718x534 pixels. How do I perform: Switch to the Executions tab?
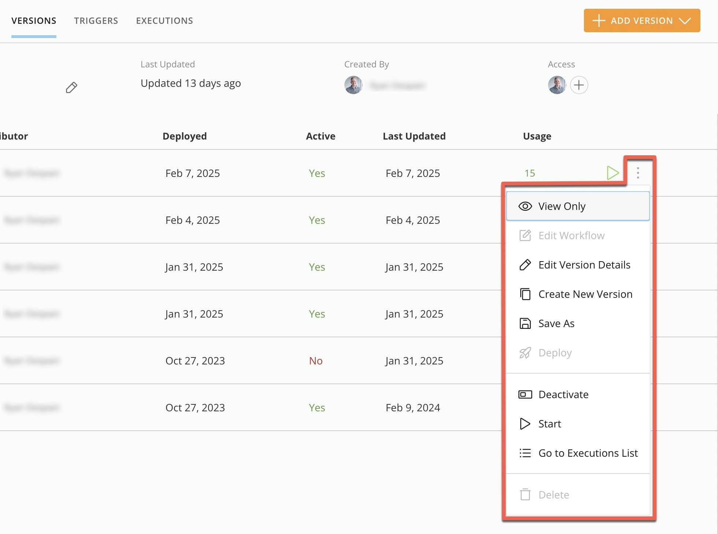[164, 21]
